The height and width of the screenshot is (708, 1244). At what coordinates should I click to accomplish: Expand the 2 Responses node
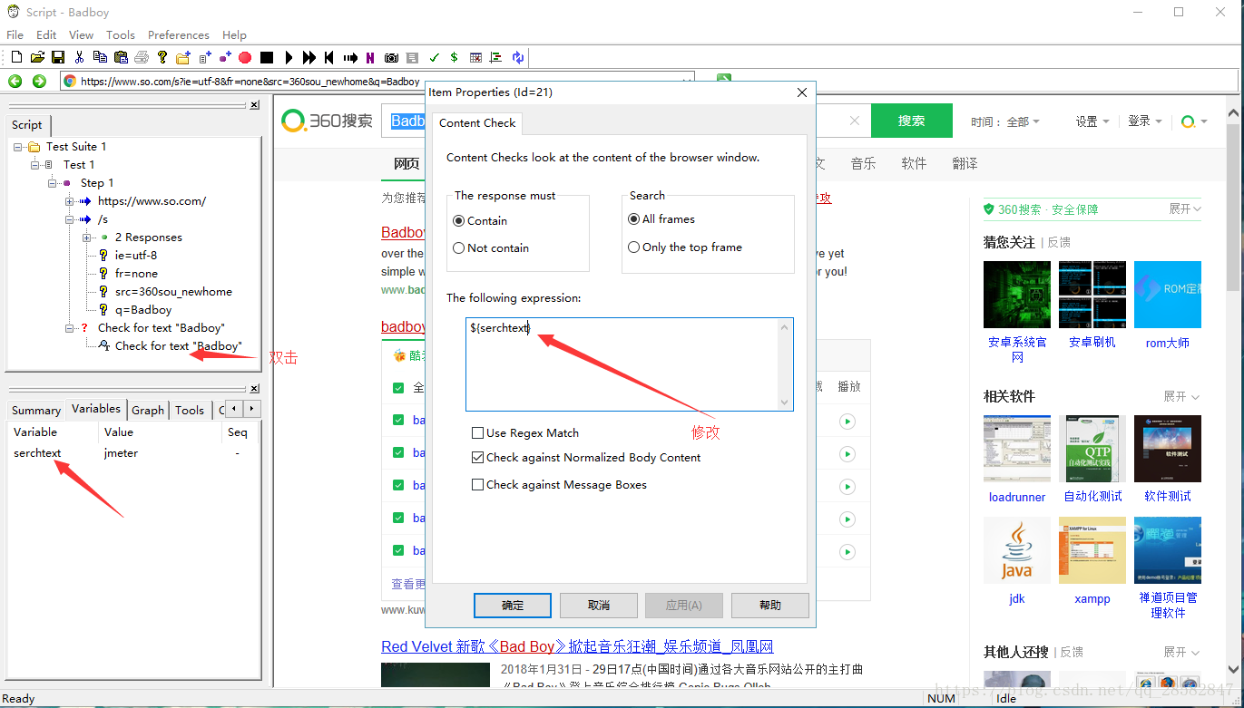(x=87, y=237)
